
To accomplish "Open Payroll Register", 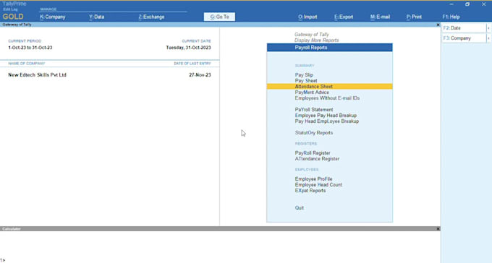I will [x=313, y=153].
